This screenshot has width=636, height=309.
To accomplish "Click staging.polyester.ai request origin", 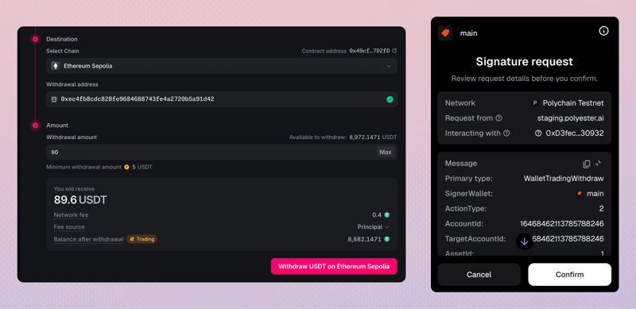I will click(x=570, y=118).
